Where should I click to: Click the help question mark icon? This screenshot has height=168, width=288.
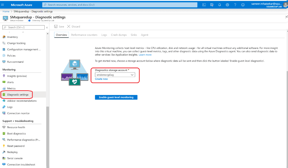(x=235, y=5)
